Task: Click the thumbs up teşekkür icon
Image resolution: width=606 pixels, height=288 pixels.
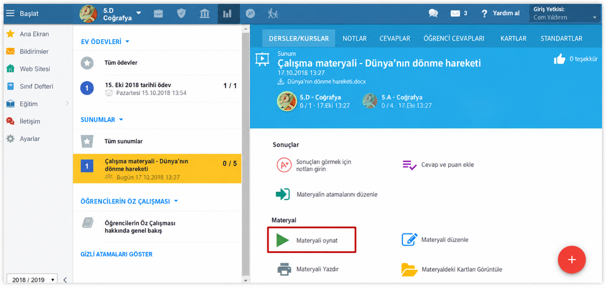Action: (x=559, y=59)
